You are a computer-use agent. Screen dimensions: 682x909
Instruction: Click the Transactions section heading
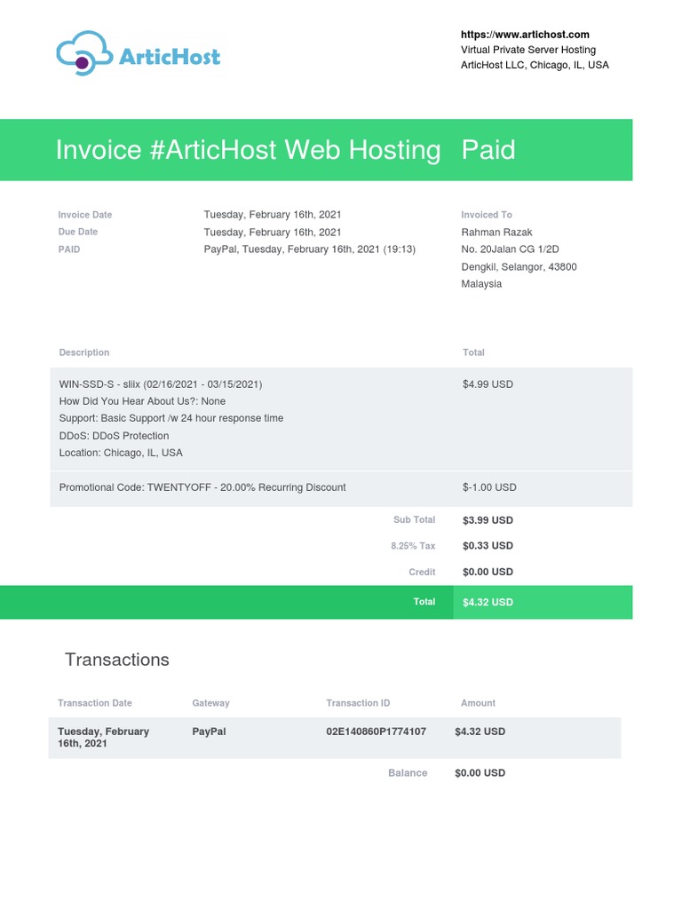(116, 660)
